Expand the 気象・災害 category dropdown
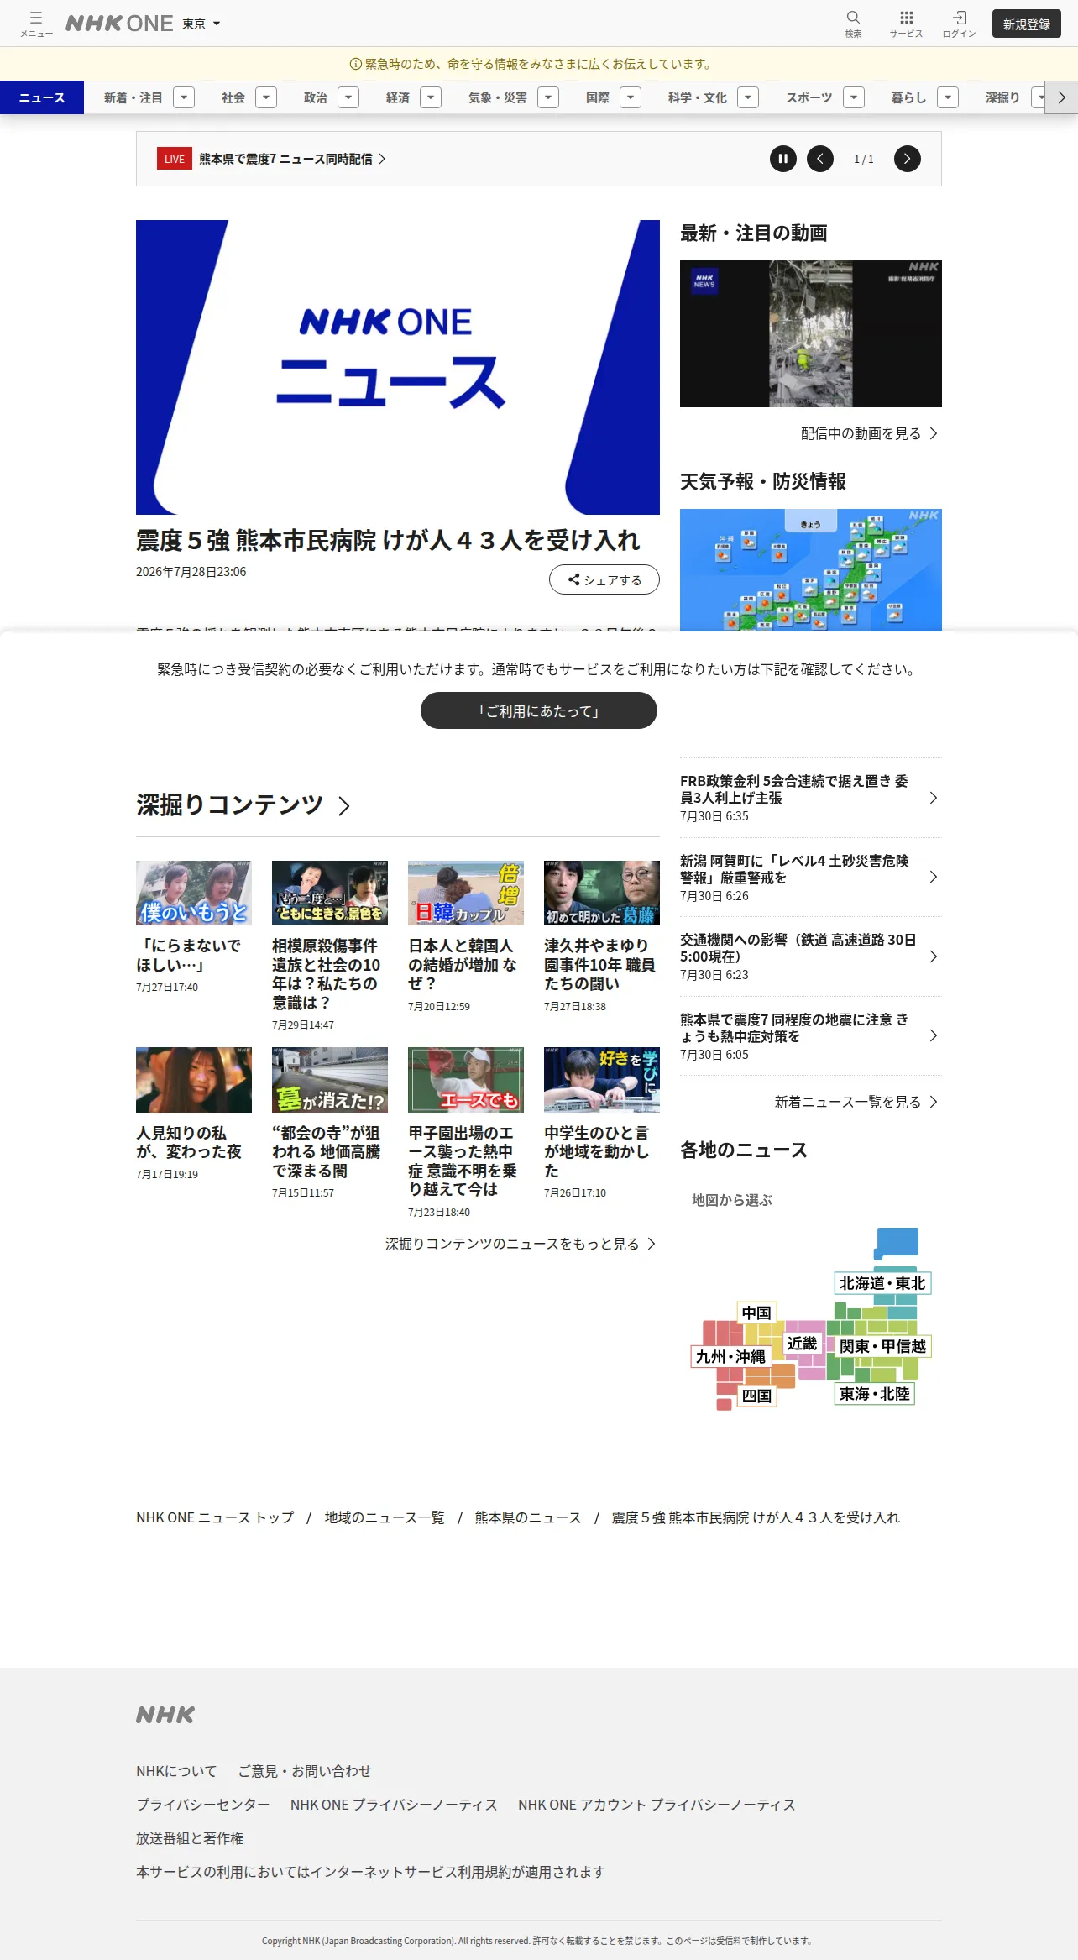The image size is (1078, 1960). click(548, 97)
